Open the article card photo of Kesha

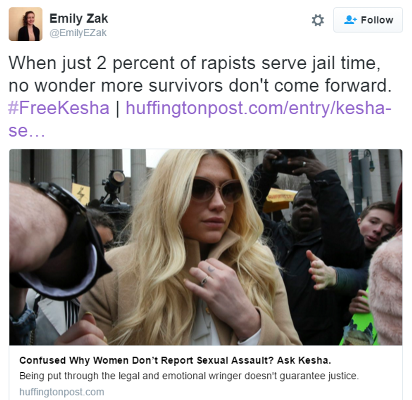coord(206,247)
